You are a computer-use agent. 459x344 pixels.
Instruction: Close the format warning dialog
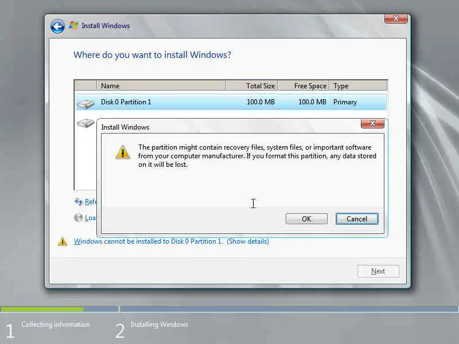tap(372, 123)
